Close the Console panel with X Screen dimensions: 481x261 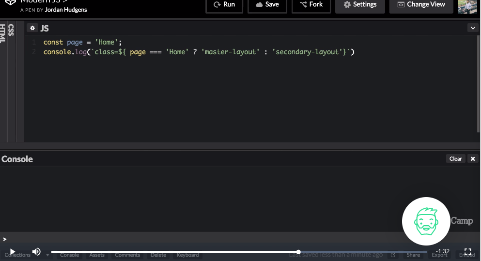click(473, 159)
